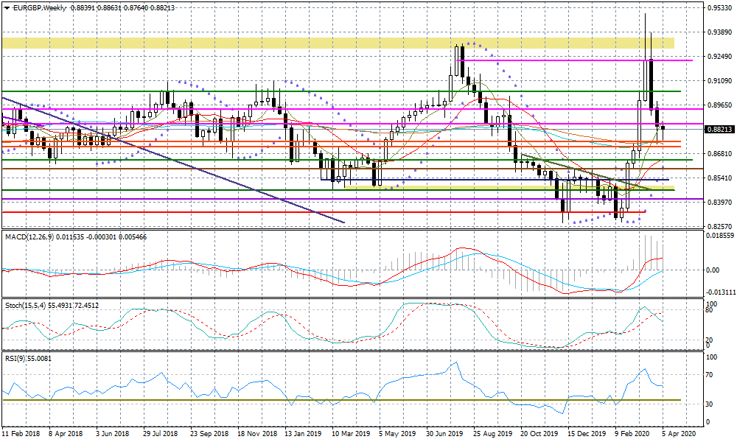
Task: Click date label 25 Aug 2019
Action: pos(492,434)
